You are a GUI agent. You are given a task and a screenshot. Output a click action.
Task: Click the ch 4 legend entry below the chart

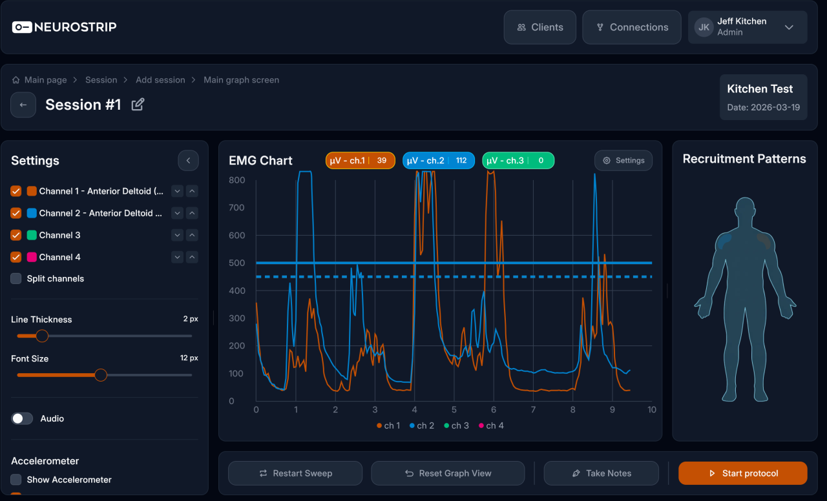[492, 425]
